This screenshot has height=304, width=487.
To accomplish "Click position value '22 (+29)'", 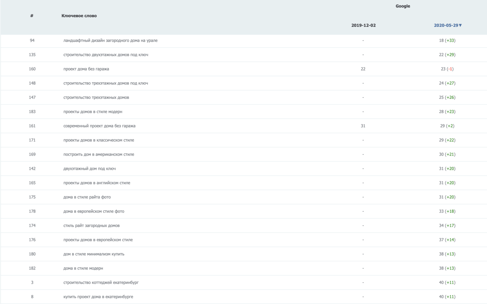I will 447,55.
